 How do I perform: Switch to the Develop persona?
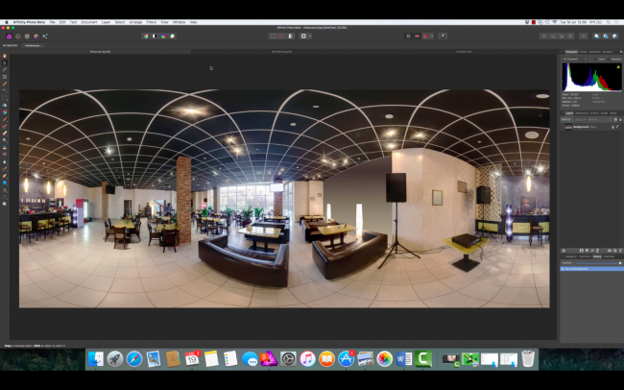coord(27,37)
